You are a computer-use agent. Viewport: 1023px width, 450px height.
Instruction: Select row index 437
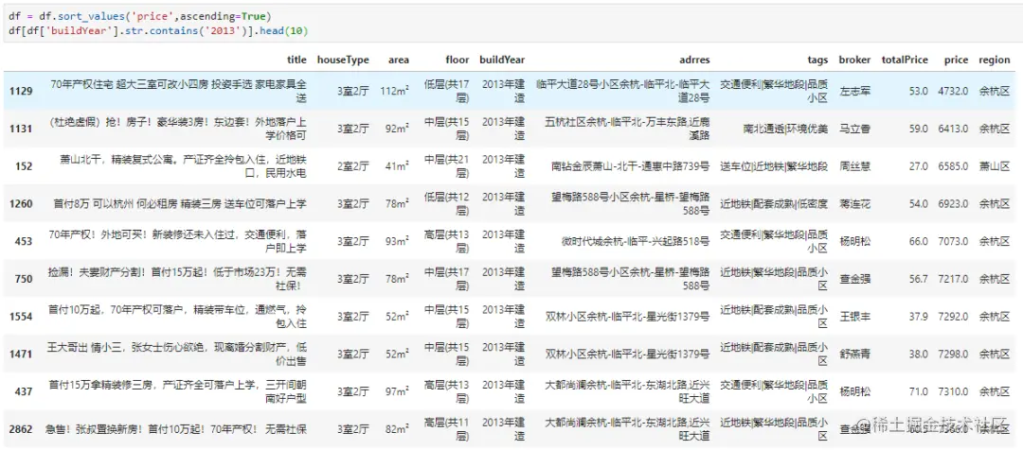(24, 391)
